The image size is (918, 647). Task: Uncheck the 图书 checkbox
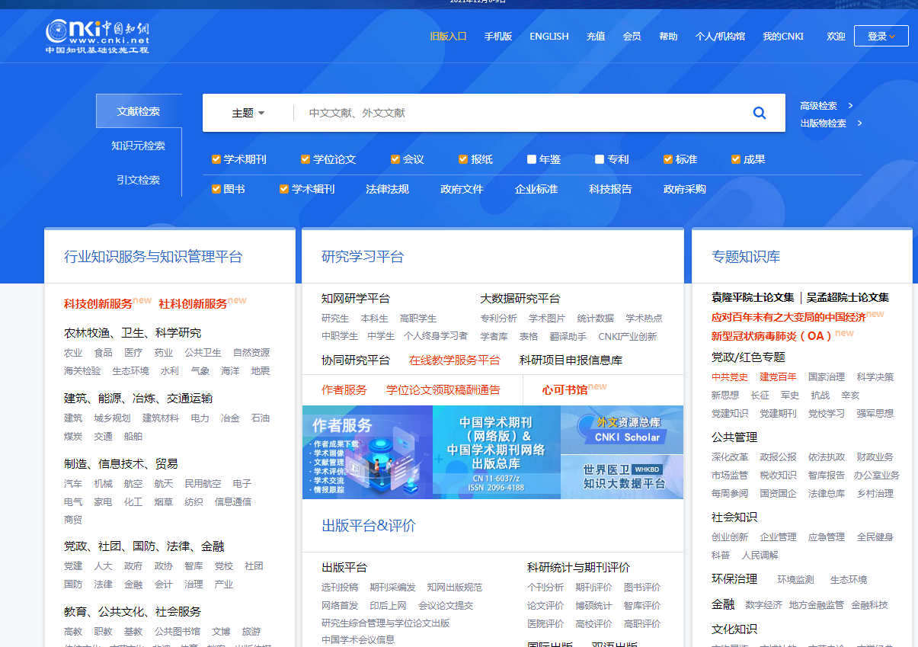(x=216, y=189)
